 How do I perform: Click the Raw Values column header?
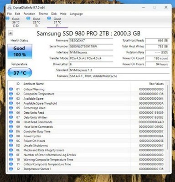156,84
